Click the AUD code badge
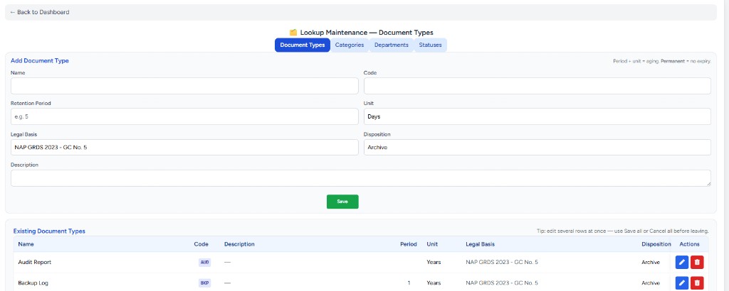This screenshot has height=291, width=729. tap(204, 263)
